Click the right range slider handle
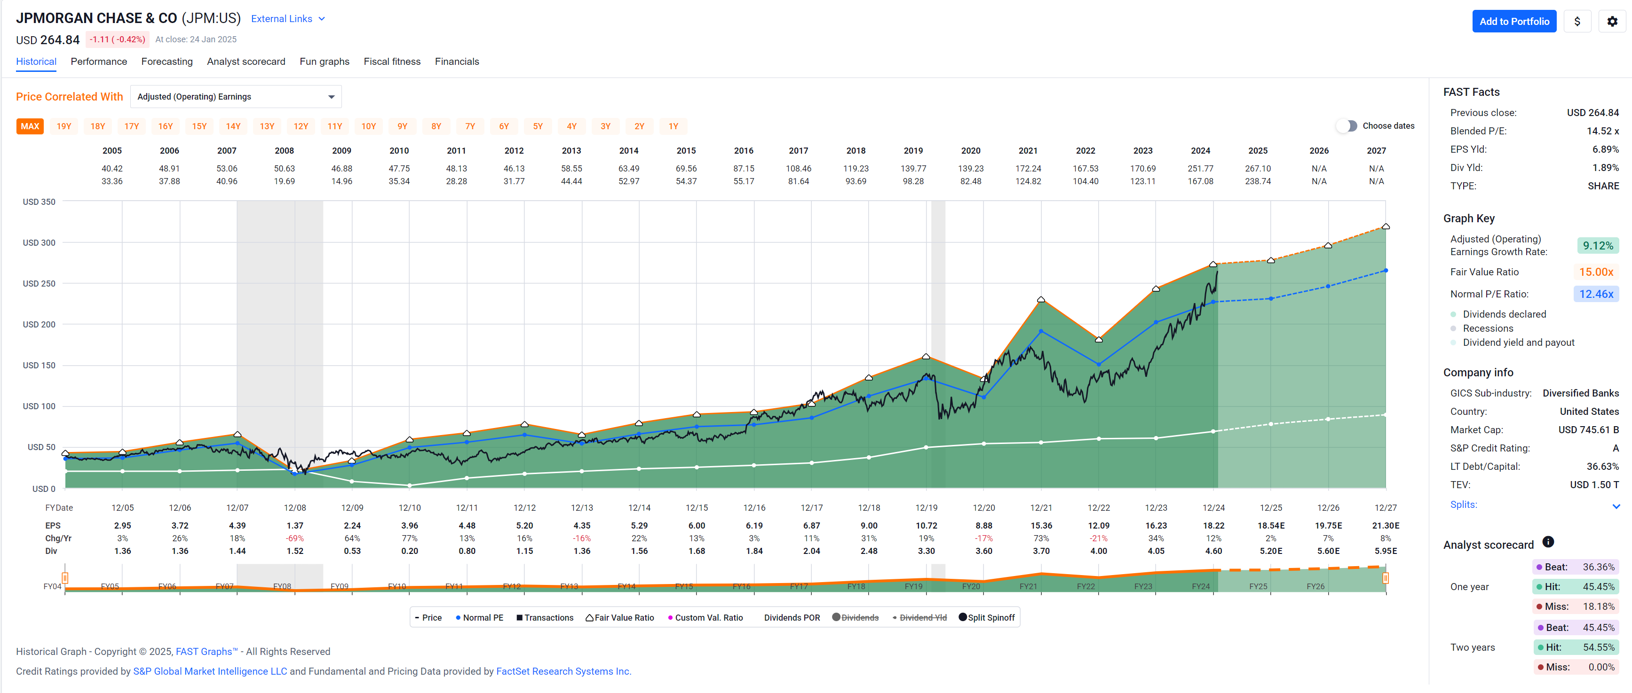 1385,578
